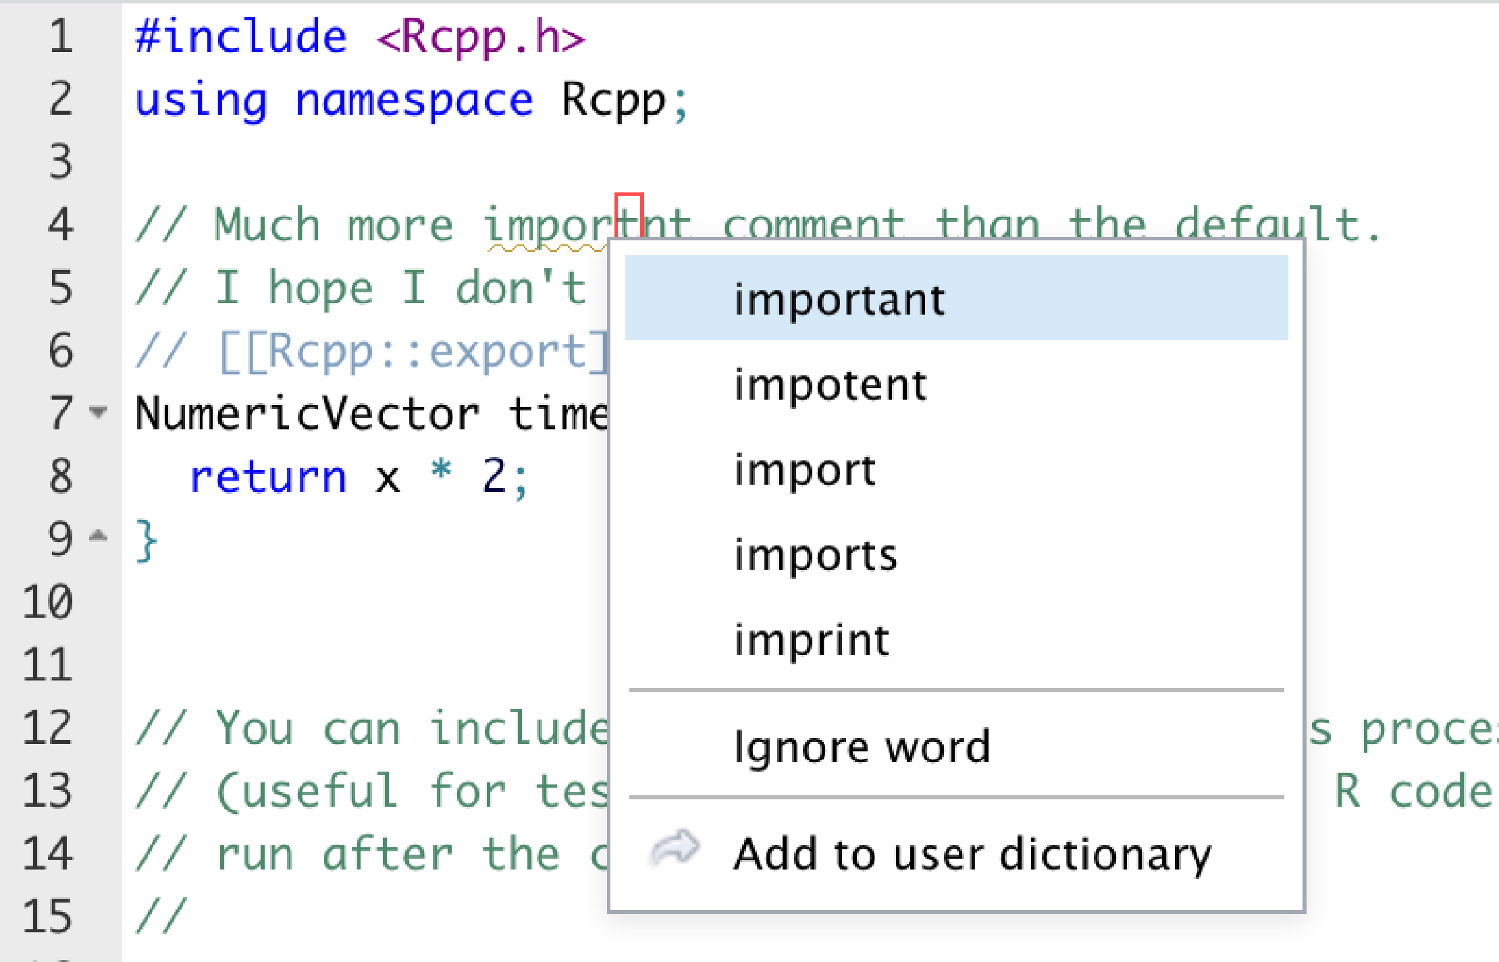Select 'important' spelling suggestion
This screenshot has width=1499, height=962.
coord(839,299)
